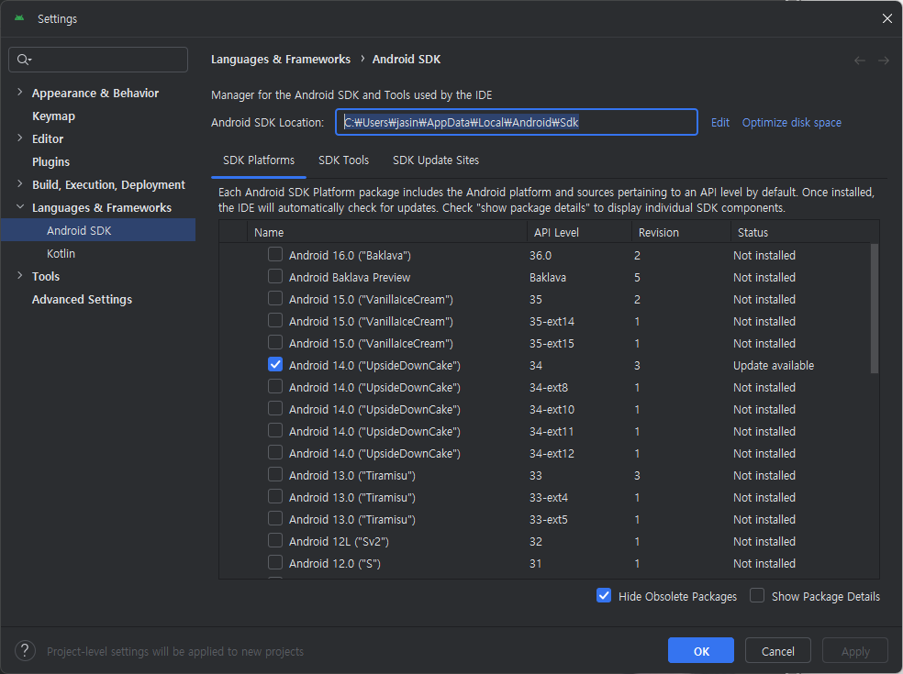Open Keymap settings

click(x=53, y=116)
